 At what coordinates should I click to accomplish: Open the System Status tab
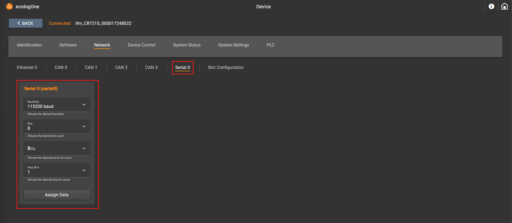coord(187,45)
